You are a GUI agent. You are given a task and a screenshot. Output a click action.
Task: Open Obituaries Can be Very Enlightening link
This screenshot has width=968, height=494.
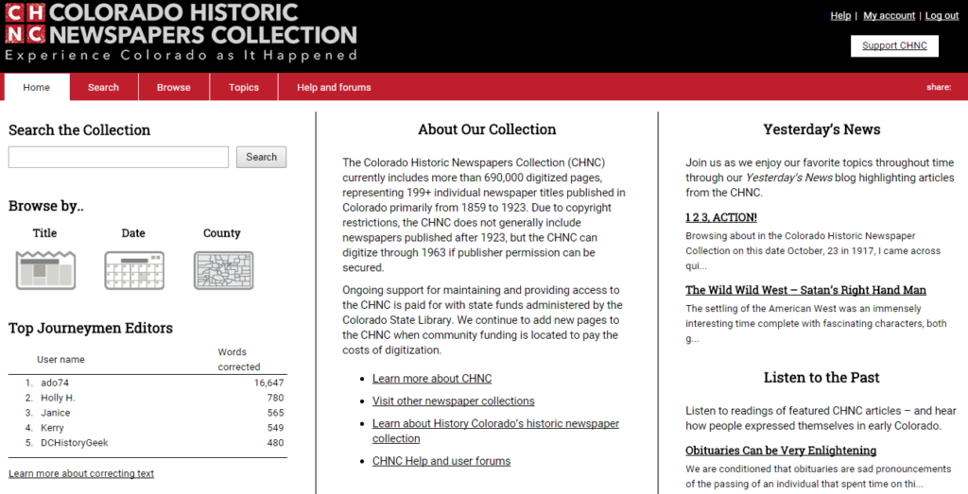click(781, 451)
